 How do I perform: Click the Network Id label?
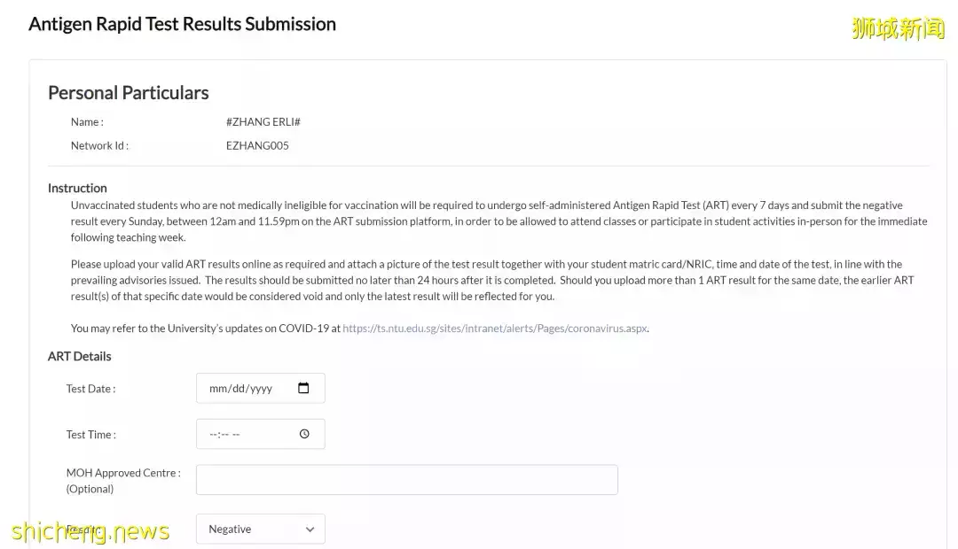pos(99,146)
